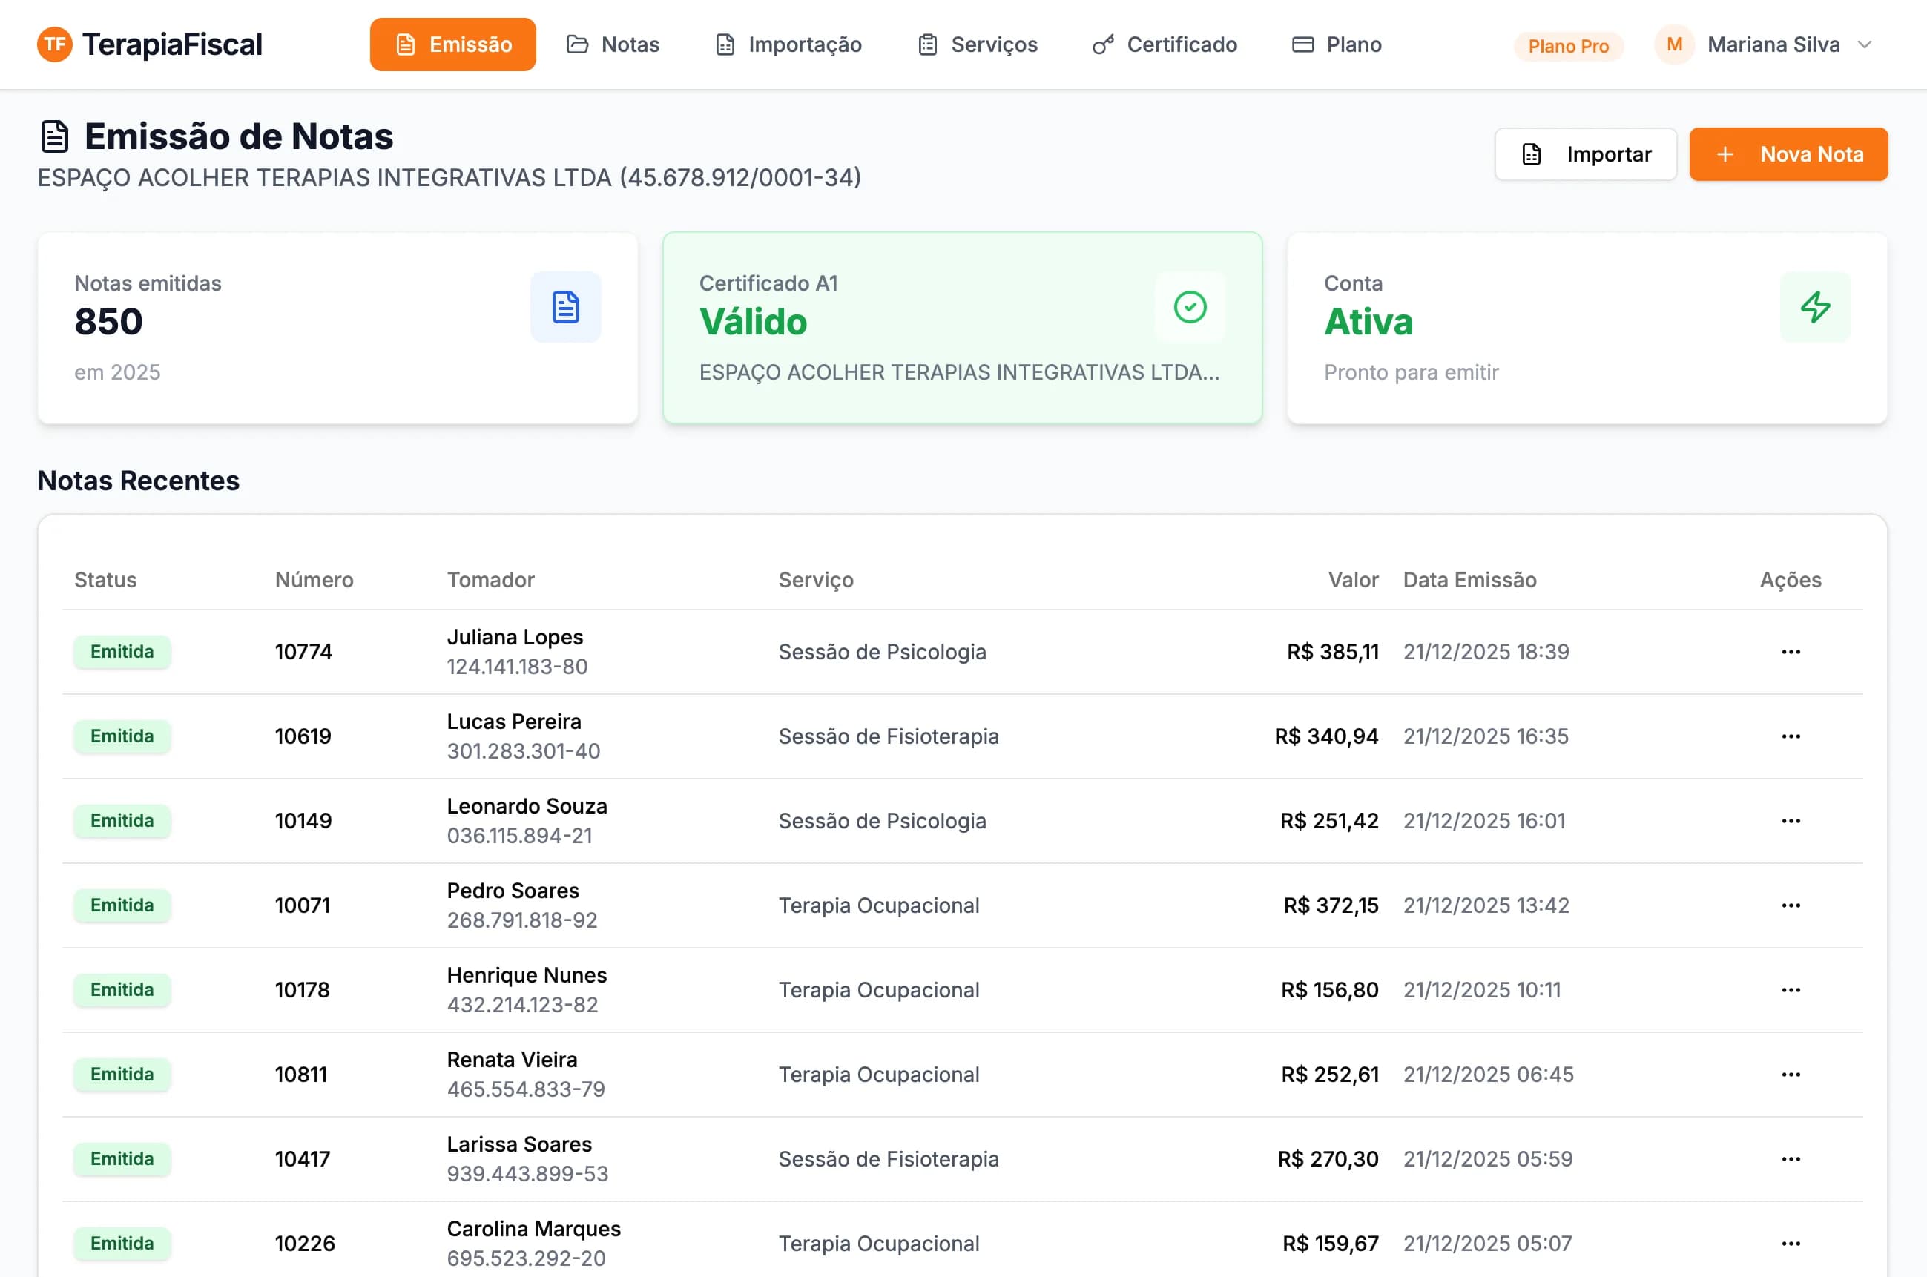This screenshot has height=1277, width=1927.
Task: Open the Certificado page
Action: (x=1165, y=44)
